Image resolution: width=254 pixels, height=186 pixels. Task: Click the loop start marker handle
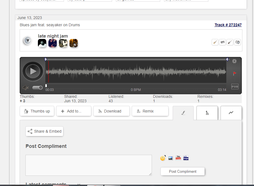(46, 59)
